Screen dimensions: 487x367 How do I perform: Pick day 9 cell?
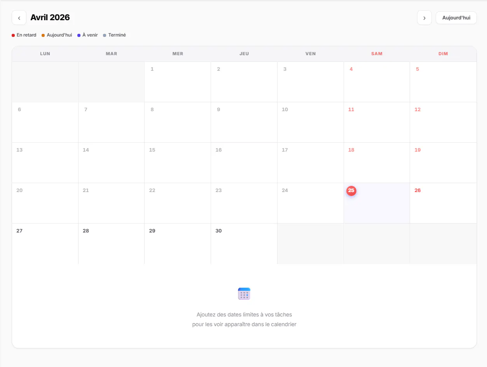pos(244,122)
